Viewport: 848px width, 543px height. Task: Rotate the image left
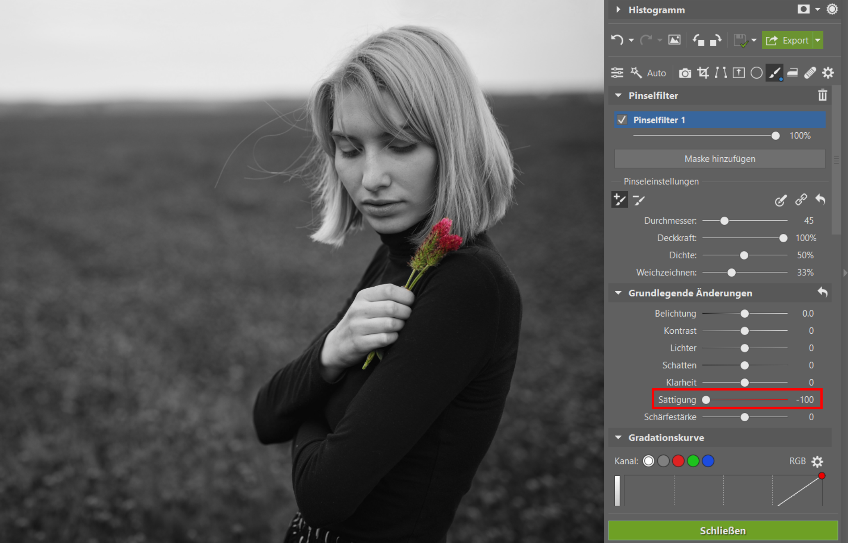(x=698, y=40)
